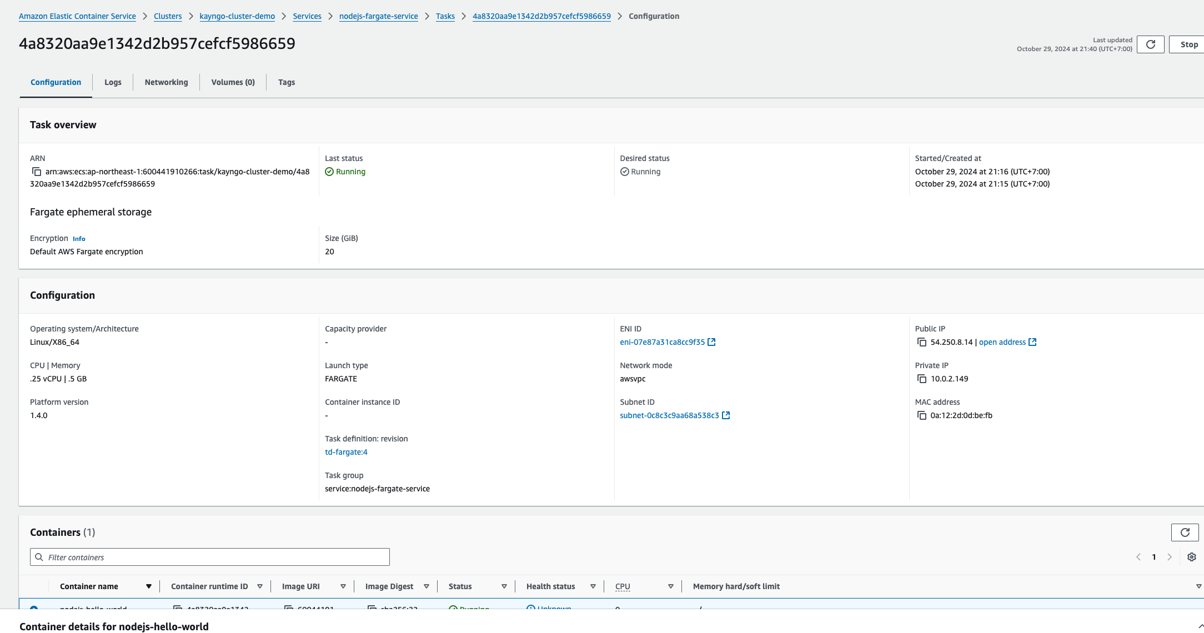The width and height of the screenshot is (1204, 633).
Task: Sort by CPU column arrow
Action: [671, 586]
